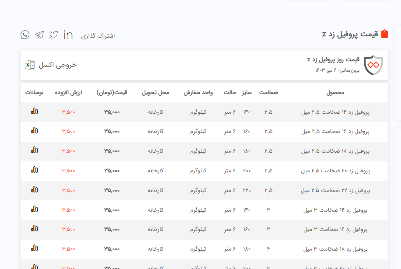Share page on Twitter icon
The height and width of the screenshot is (269, 401).
[x=54, y=35]
